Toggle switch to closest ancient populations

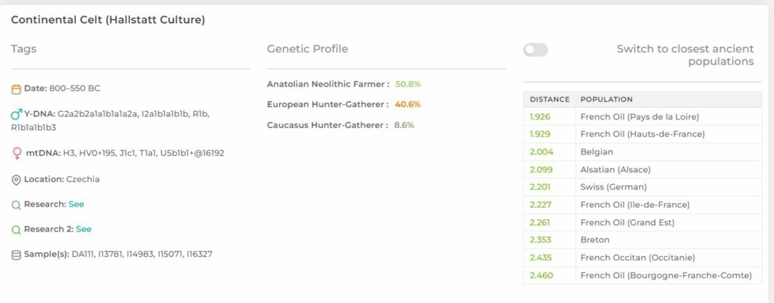click(x=535, y=50)
